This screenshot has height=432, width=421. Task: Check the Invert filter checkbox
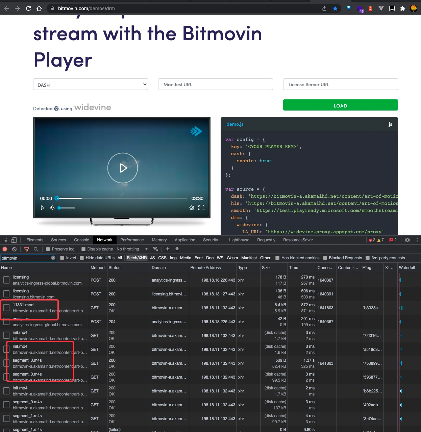click(x=62, y=258)
